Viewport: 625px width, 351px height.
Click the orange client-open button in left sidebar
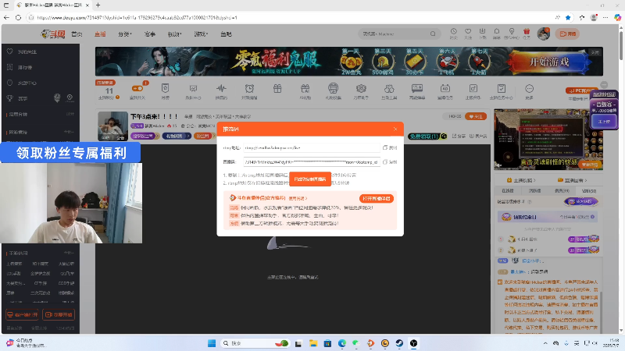[23, 314]
